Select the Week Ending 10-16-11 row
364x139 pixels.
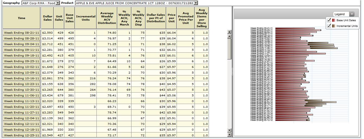click(21, 78)
